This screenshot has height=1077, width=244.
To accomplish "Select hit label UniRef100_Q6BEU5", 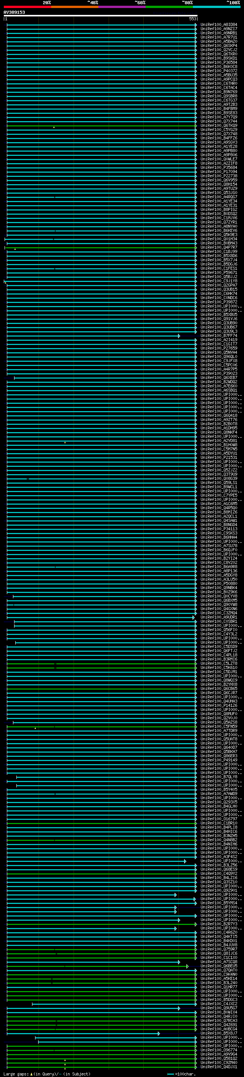I will [x=219, y=966].
